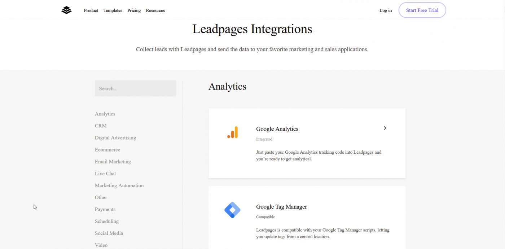
Task: Focus the integrations Search field
Action: coord(135,88)
